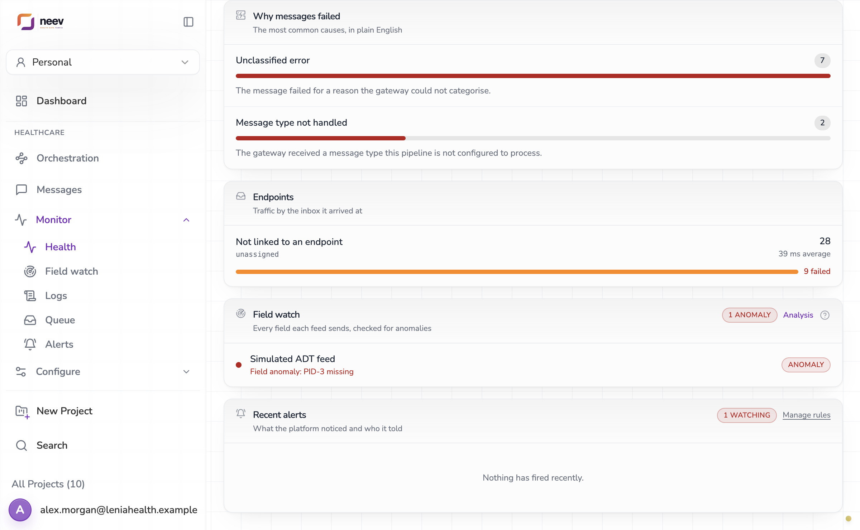Viewport: 860px width, 530px height.
Task: Click the New Project icon
Action: (x=22, y=412)
